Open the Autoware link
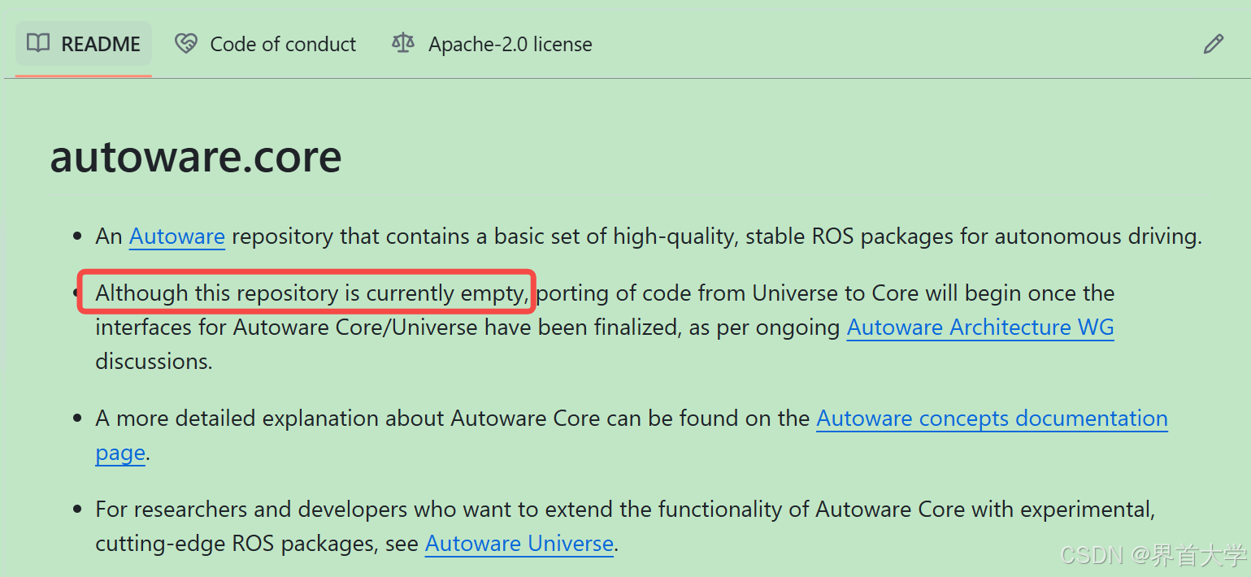 (176, 236)
